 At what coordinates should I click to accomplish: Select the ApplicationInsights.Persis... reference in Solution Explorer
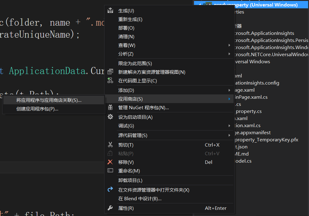click(271, 40)
